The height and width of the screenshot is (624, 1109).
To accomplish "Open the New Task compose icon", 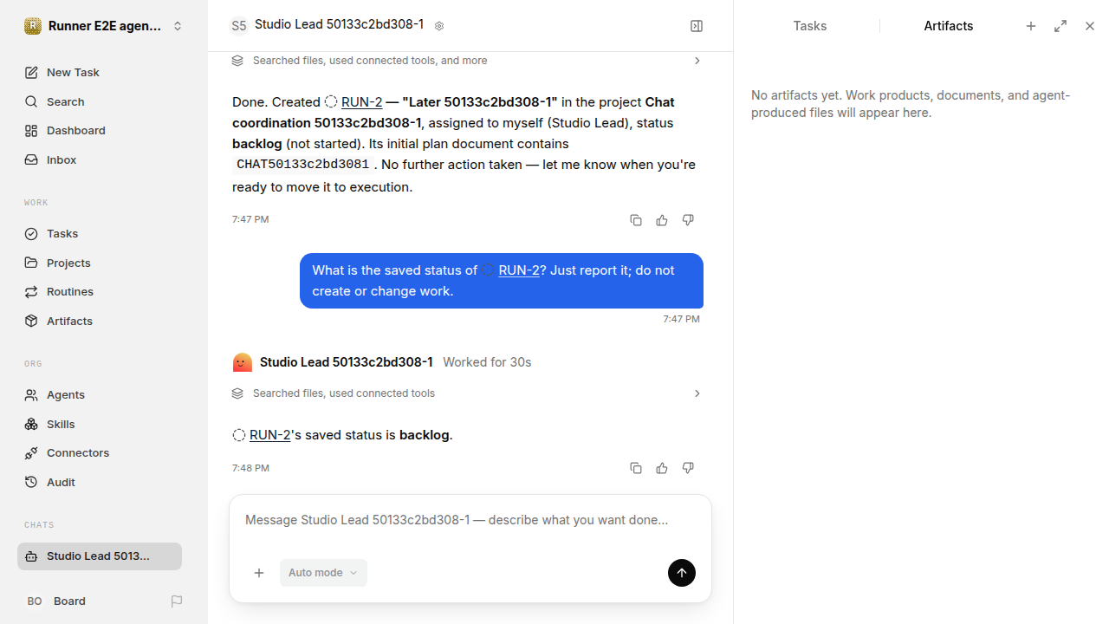I will [x=31, y=73].
